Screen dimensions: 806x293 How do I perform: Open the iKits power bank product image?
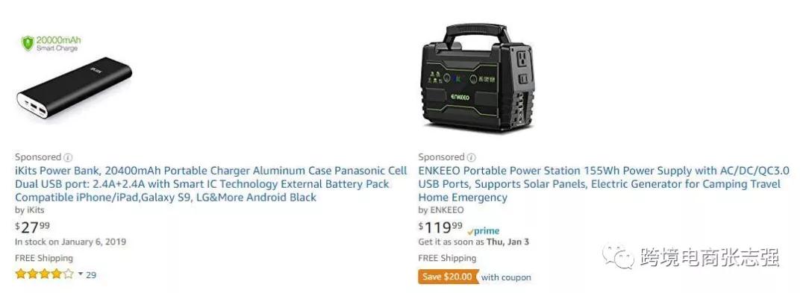(x=75, y=77)
